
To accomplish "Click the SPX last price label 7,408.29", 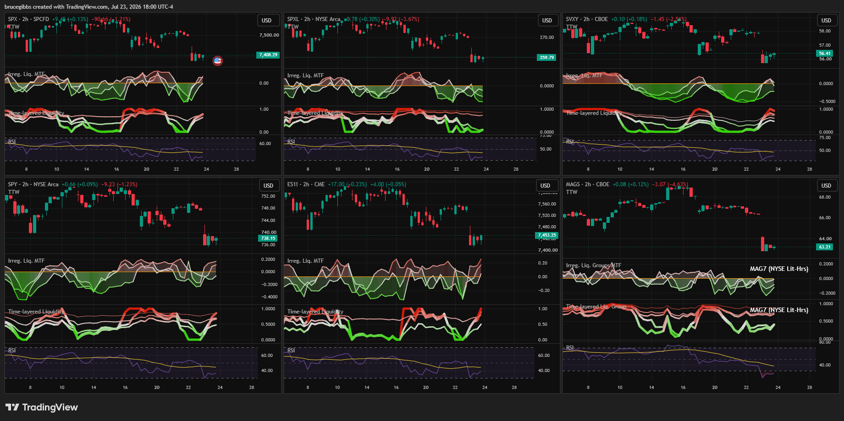I will point(268,55).
